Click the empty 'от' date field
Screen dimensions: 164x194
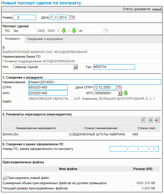pyautogui.click(x=93, y=31)
